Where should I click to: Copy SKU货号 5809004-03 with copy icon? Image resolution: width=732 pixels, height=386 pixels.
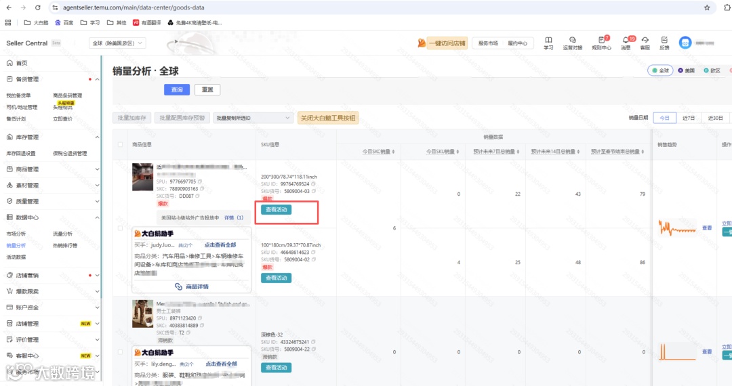pyautogui.click(x=314, y=191)
